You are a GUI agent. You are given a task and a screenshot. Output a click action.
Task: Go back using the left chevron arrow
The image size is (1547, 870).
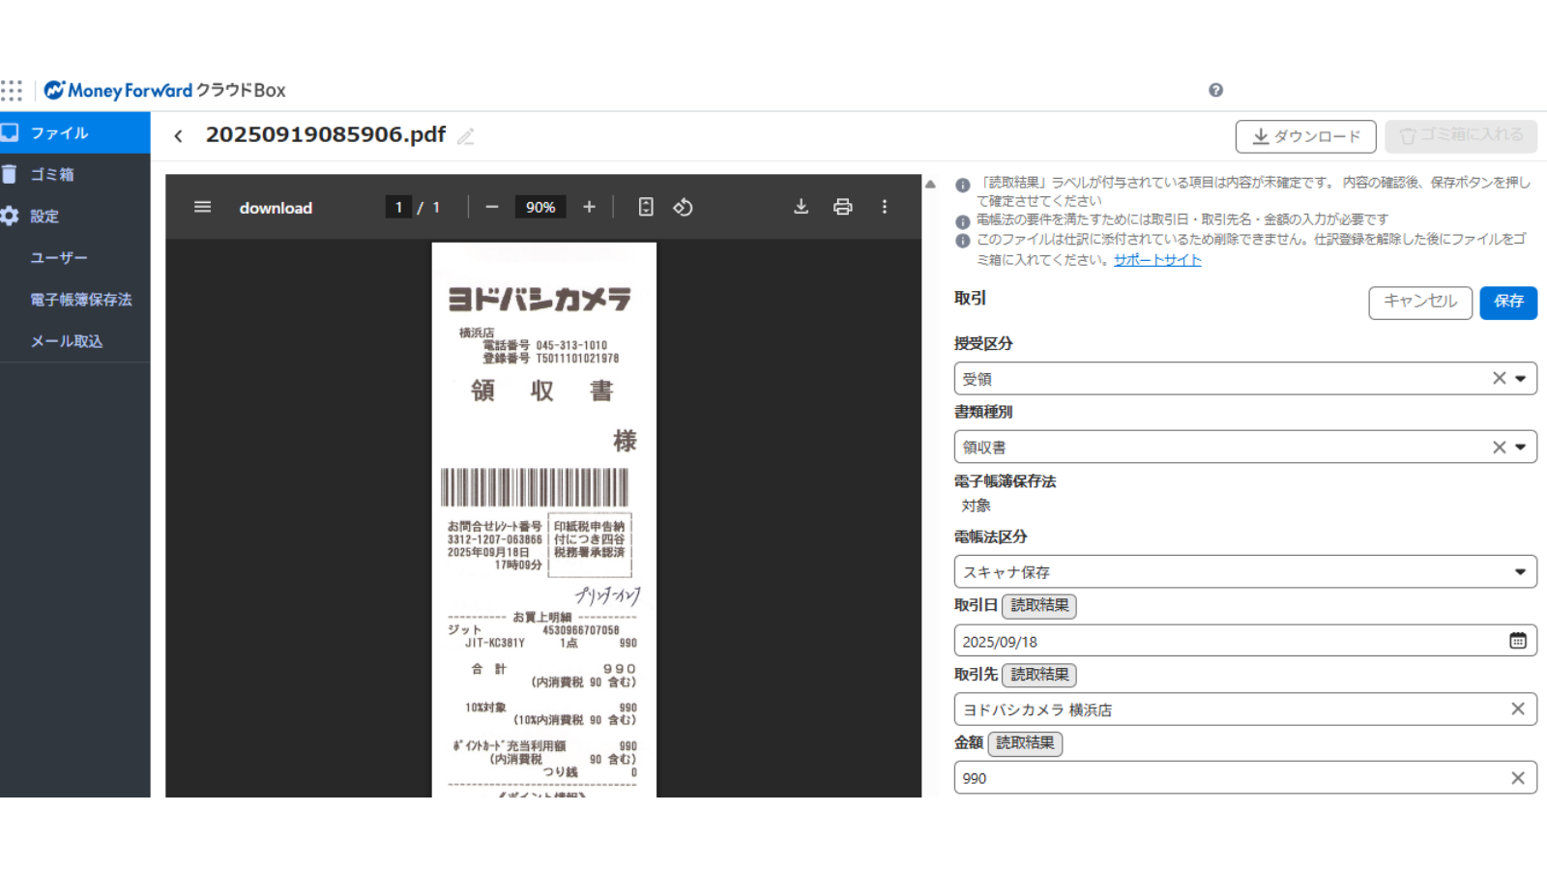click(x=178, y=136)
